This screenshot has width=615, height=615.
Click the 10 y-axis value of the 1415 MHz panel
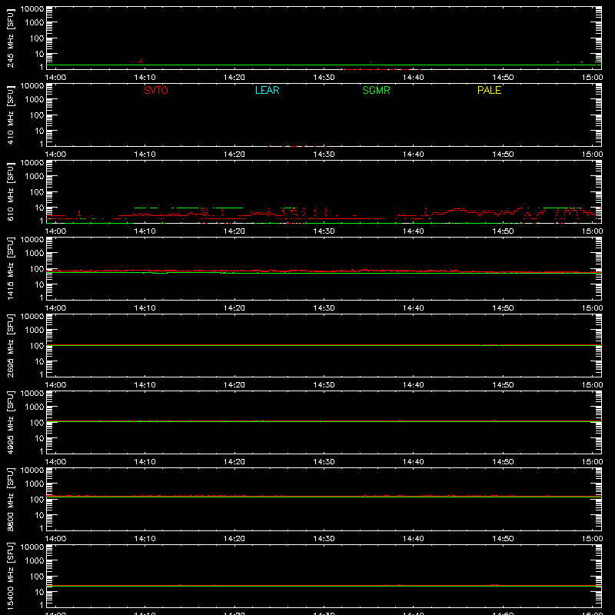point(39,284)
